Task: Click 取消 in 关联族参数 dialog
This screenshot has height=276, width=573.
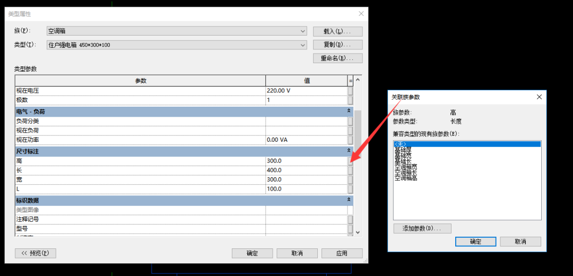Action: (520, 241)
